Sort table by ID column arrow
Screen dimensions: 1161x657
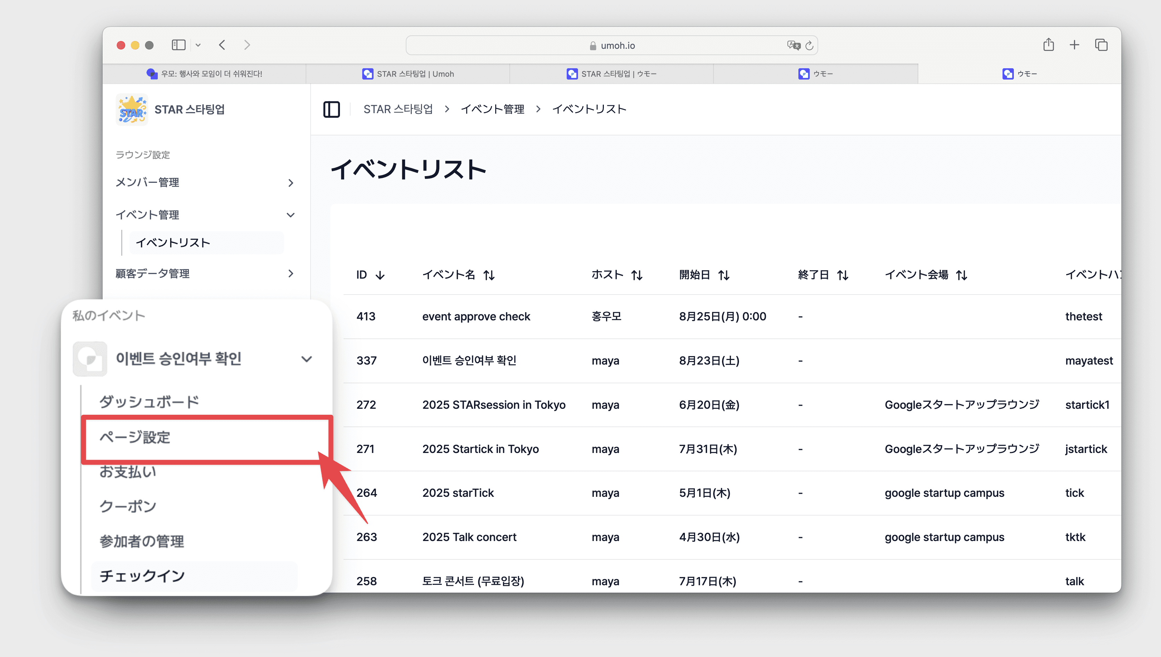click(380, 275)
